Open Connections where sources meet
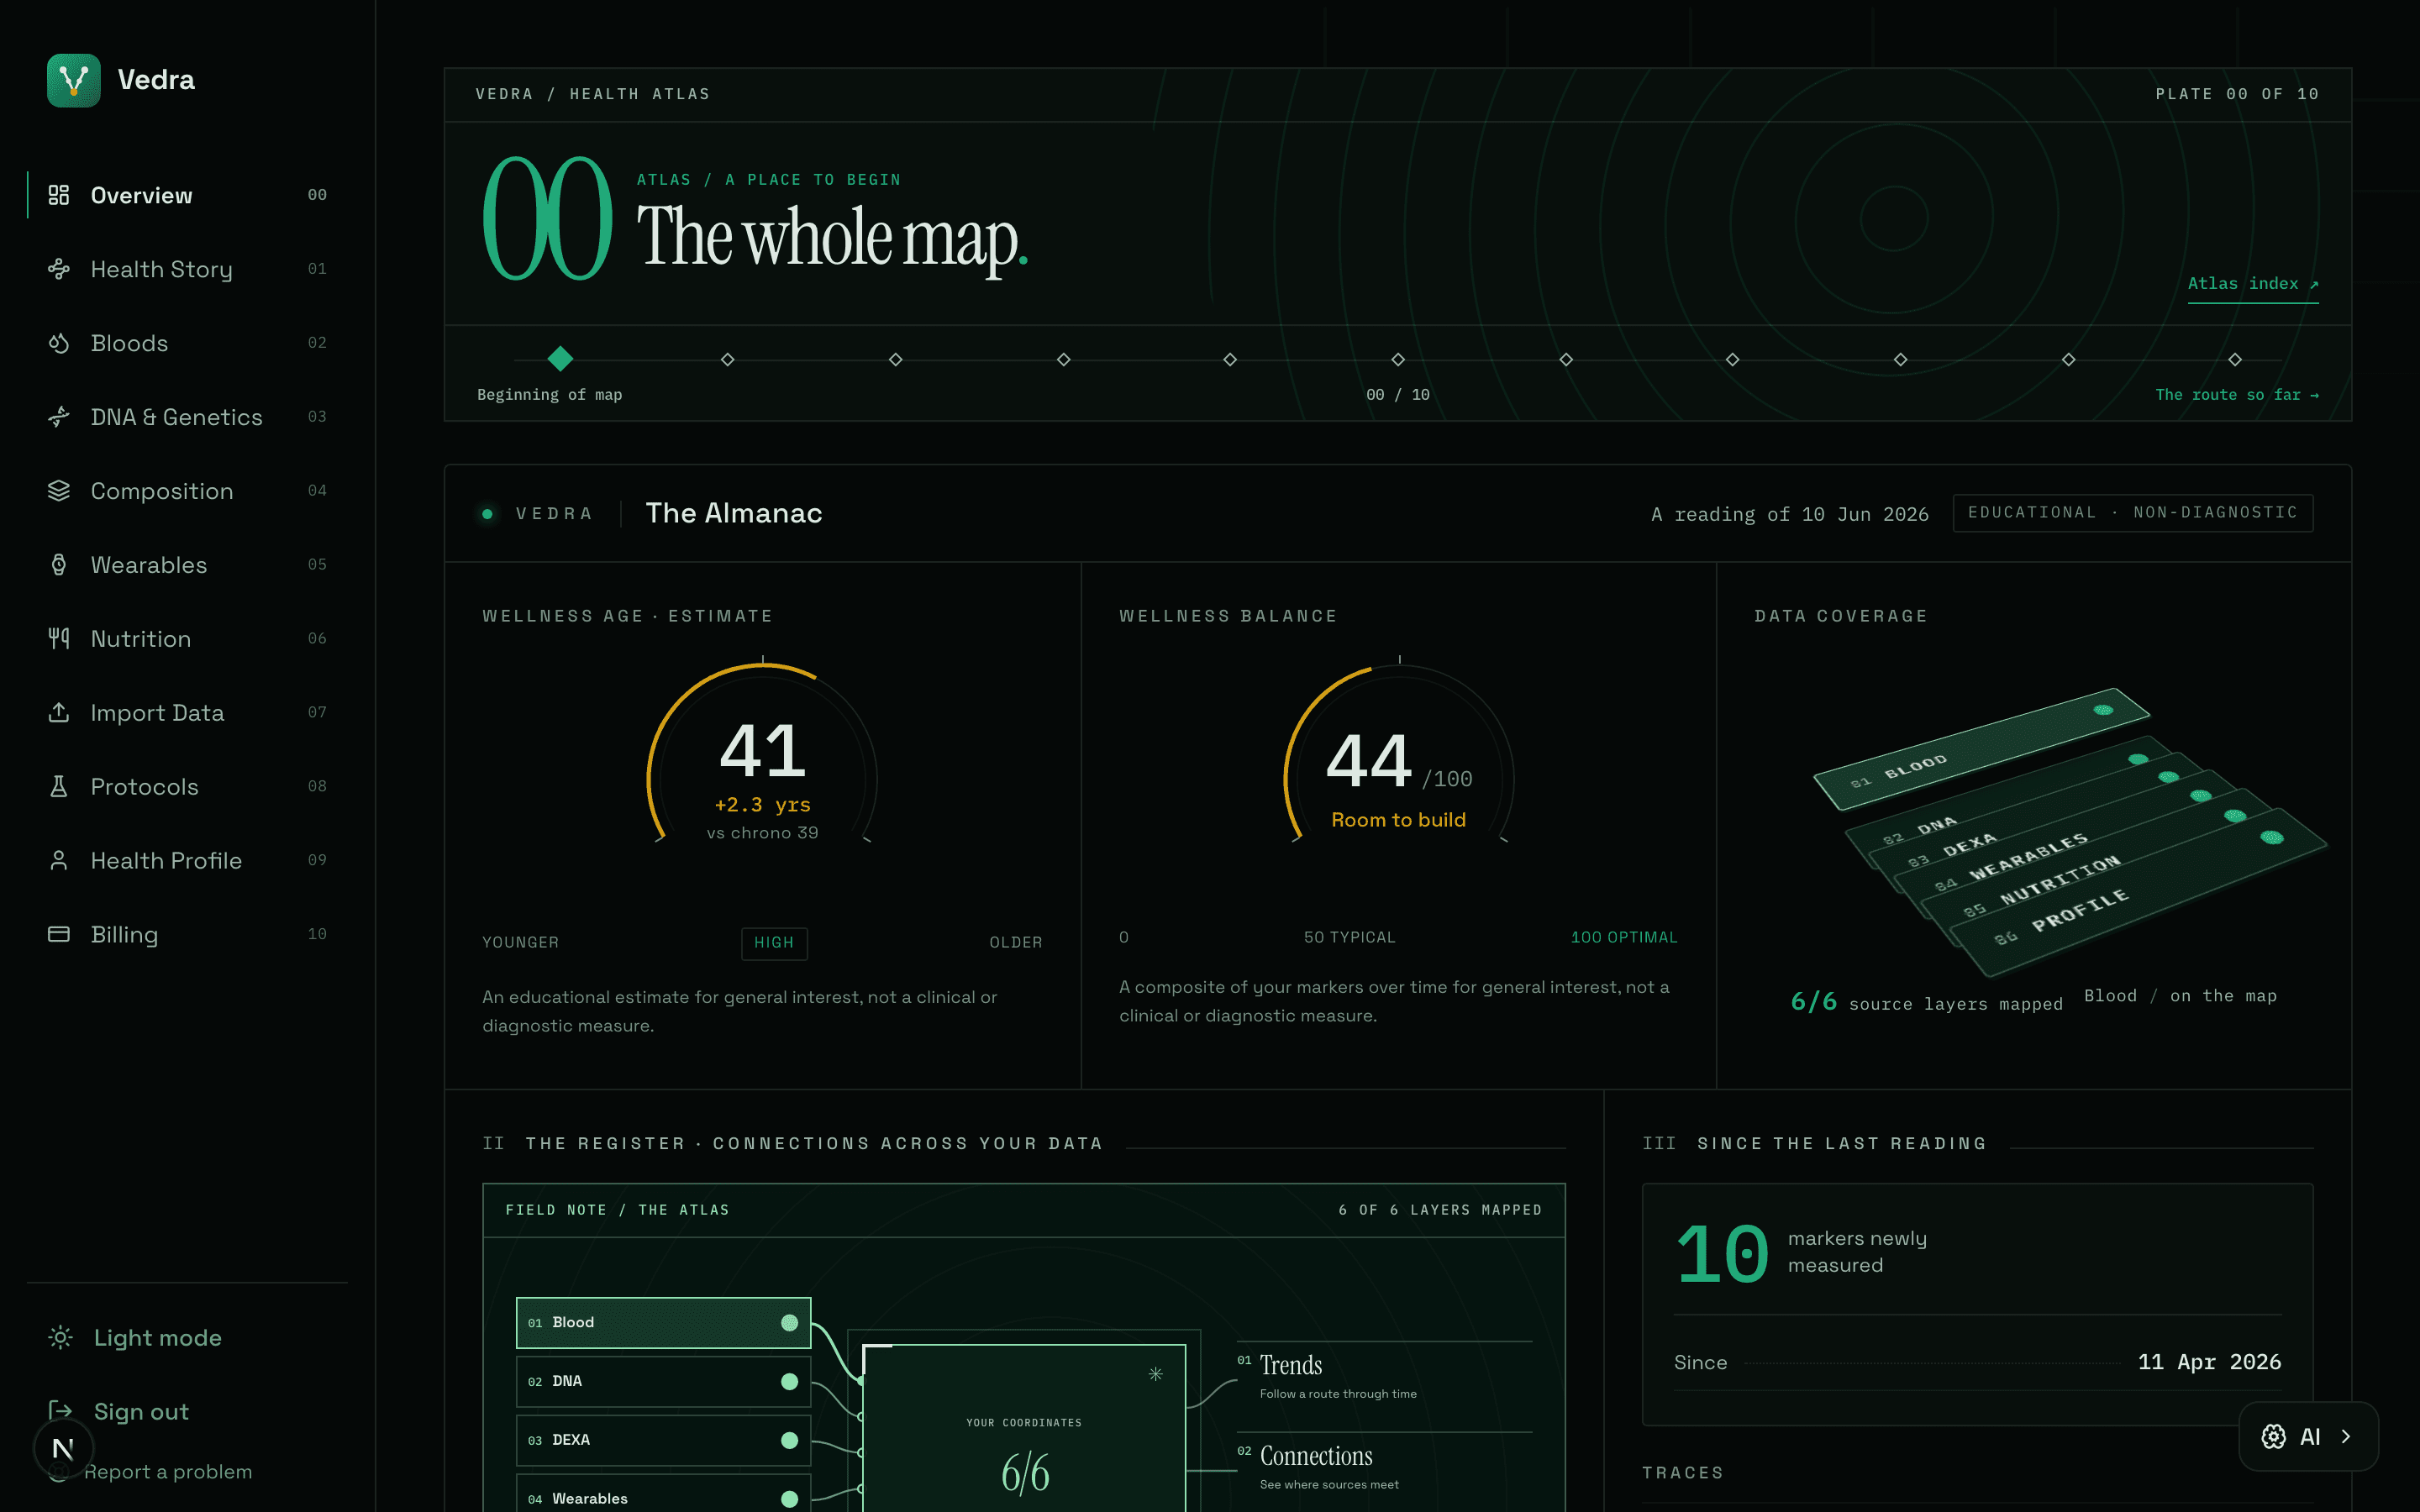The image size is (2420, 1512). point(1384,1467)
